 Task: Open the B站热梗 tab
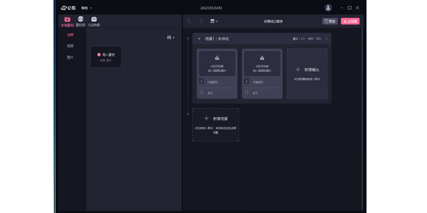(x=94, y=22)
